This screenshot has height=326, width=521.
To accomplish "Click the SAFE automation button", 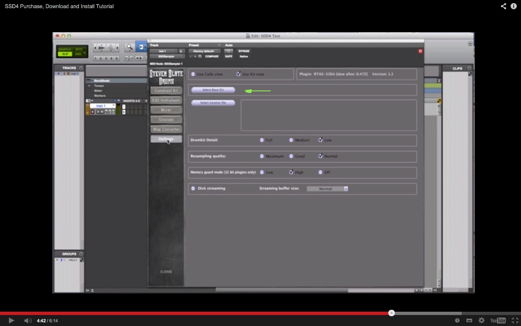I will [229, 56].
